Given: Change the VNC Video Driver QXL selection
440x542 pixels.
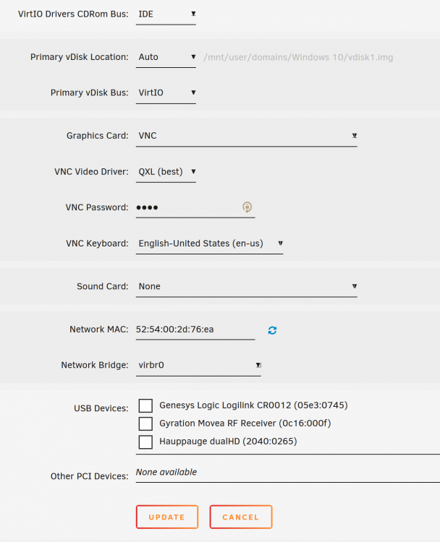Looking at the screenshot, I should click(x=166, y=172).
